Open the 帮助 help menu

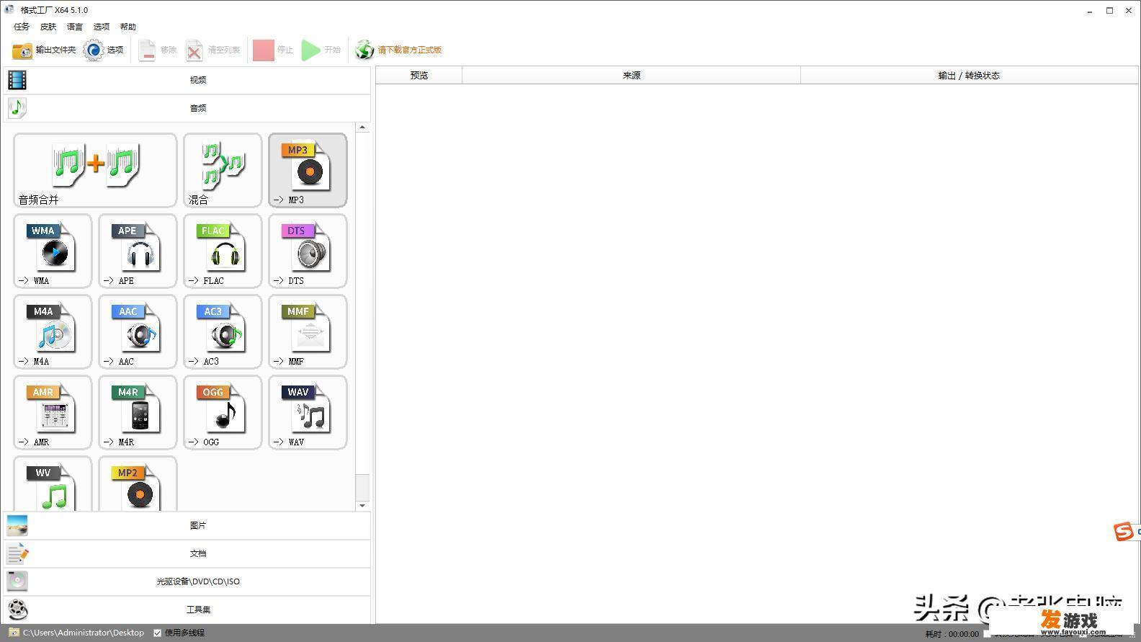coord(128,27)
